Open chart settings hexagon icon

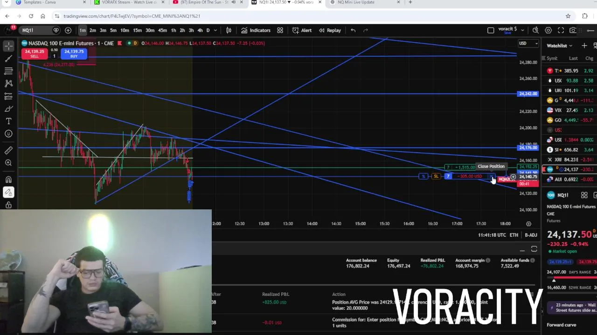pyautogui.click(x=548, y=30)
